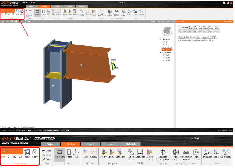This screenshot has width=235, height=168.
Task: Disable the STIFF1 operation checkbox
Action: (x=164, y=60)
